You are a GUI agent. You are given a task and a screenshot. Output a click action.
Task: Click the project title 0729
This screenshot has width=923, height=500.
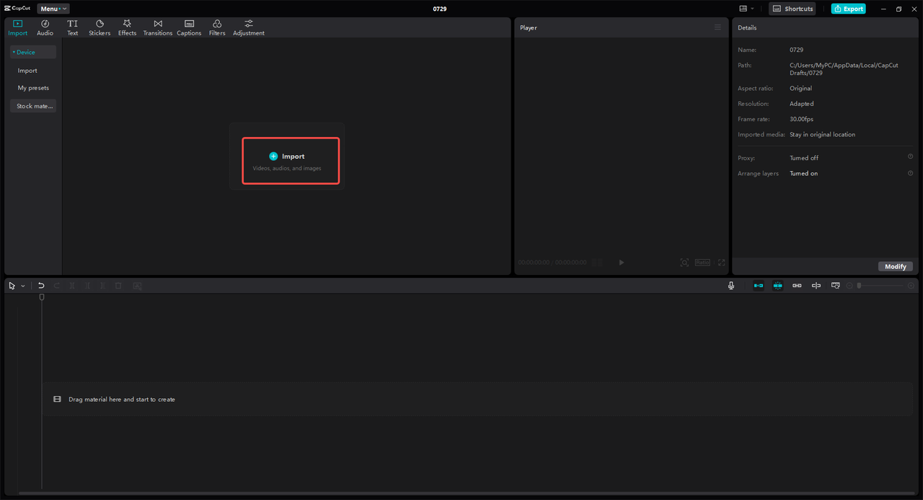[x=440, y=9]
